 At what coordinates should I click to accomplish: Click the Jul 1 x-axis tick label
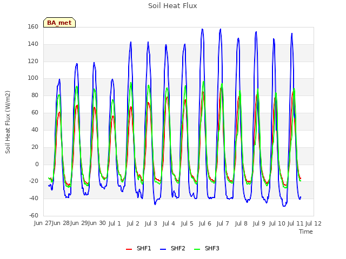click(x=115, y=223)
